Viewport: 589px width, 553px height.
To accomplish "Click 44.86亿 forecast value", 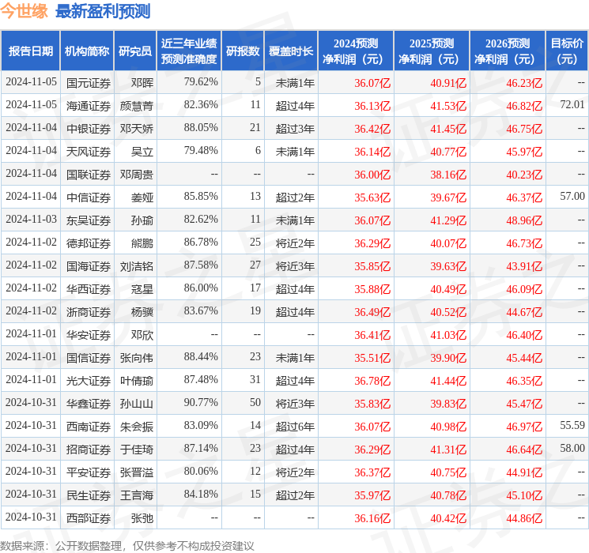I will (524, 518).
